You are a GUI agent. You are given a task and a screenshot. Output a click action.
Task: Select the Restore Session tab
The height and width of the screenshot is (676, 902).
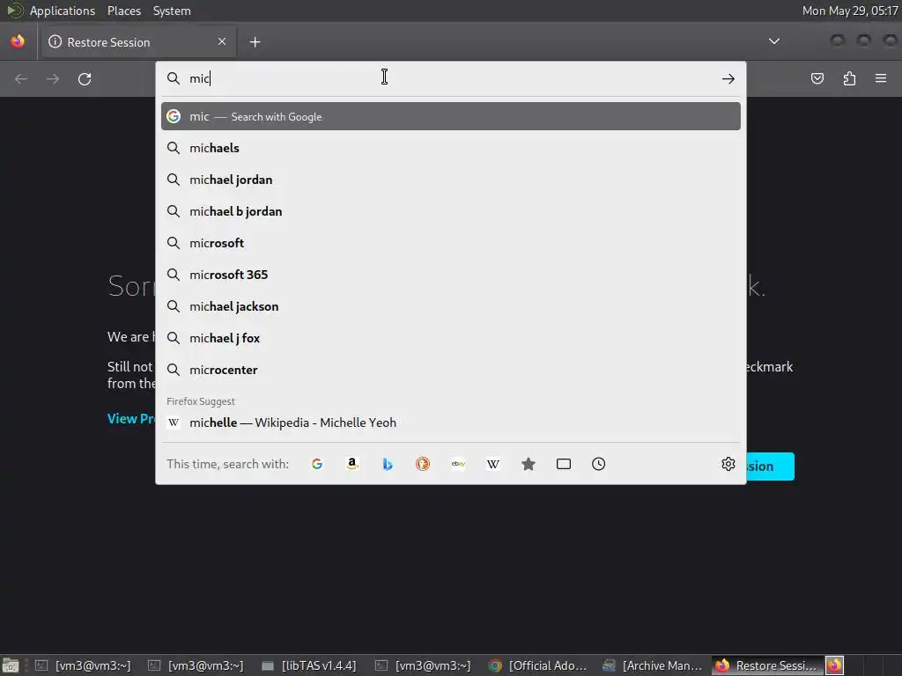[138, 42]
